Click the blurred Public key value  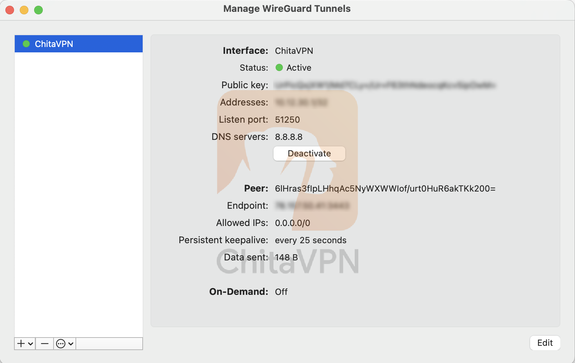click(385, 85)
